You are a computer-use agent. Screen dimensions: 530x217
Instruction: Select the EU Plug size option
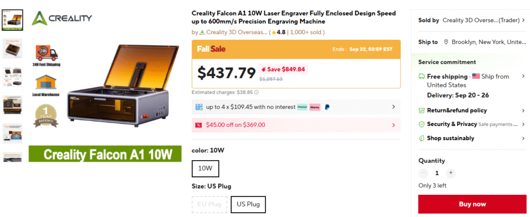pyautogui.click(x=208, y=204)
